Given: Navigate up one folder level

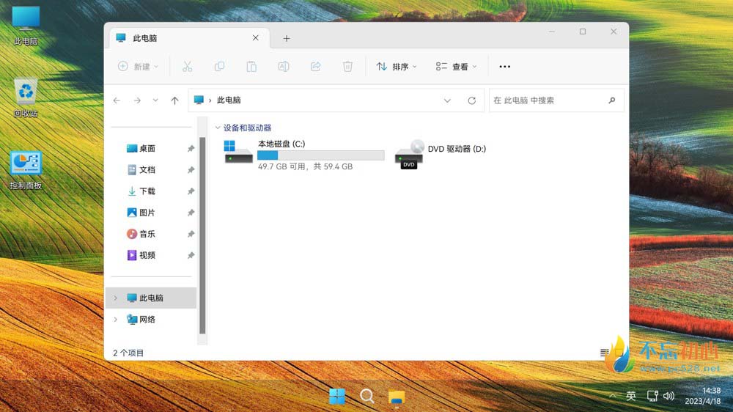Looking at the screenshot, I should (x=174, y=100).
